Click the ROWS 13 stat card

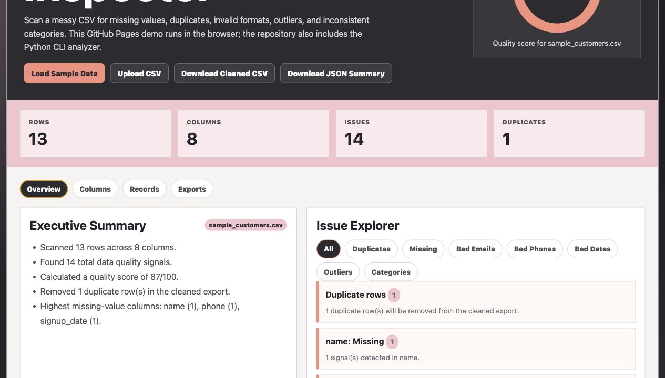click(x=96, y=133)
